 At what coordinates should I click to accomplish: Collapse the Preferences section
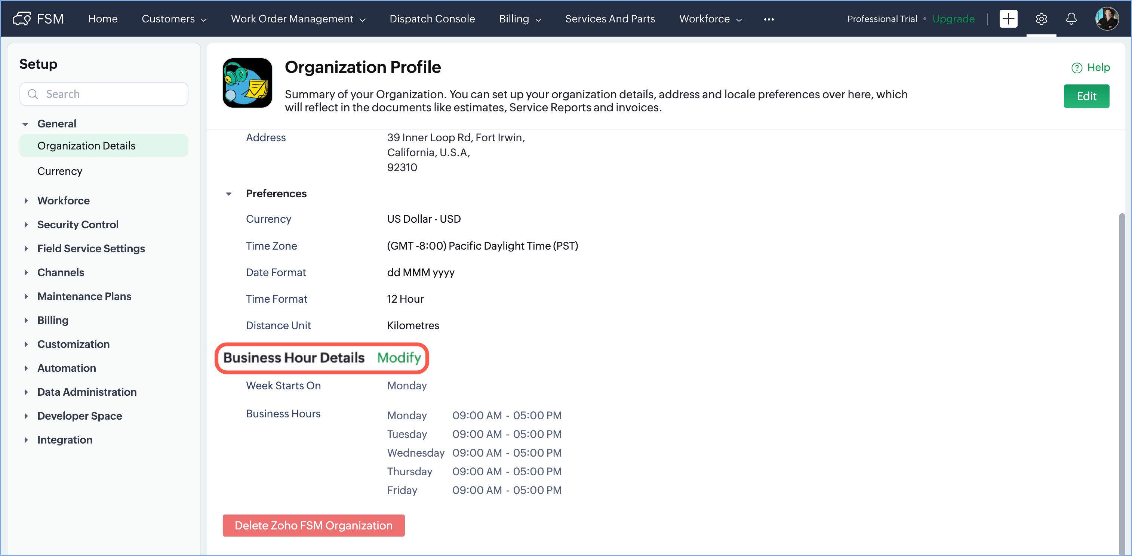click(228, 194)
